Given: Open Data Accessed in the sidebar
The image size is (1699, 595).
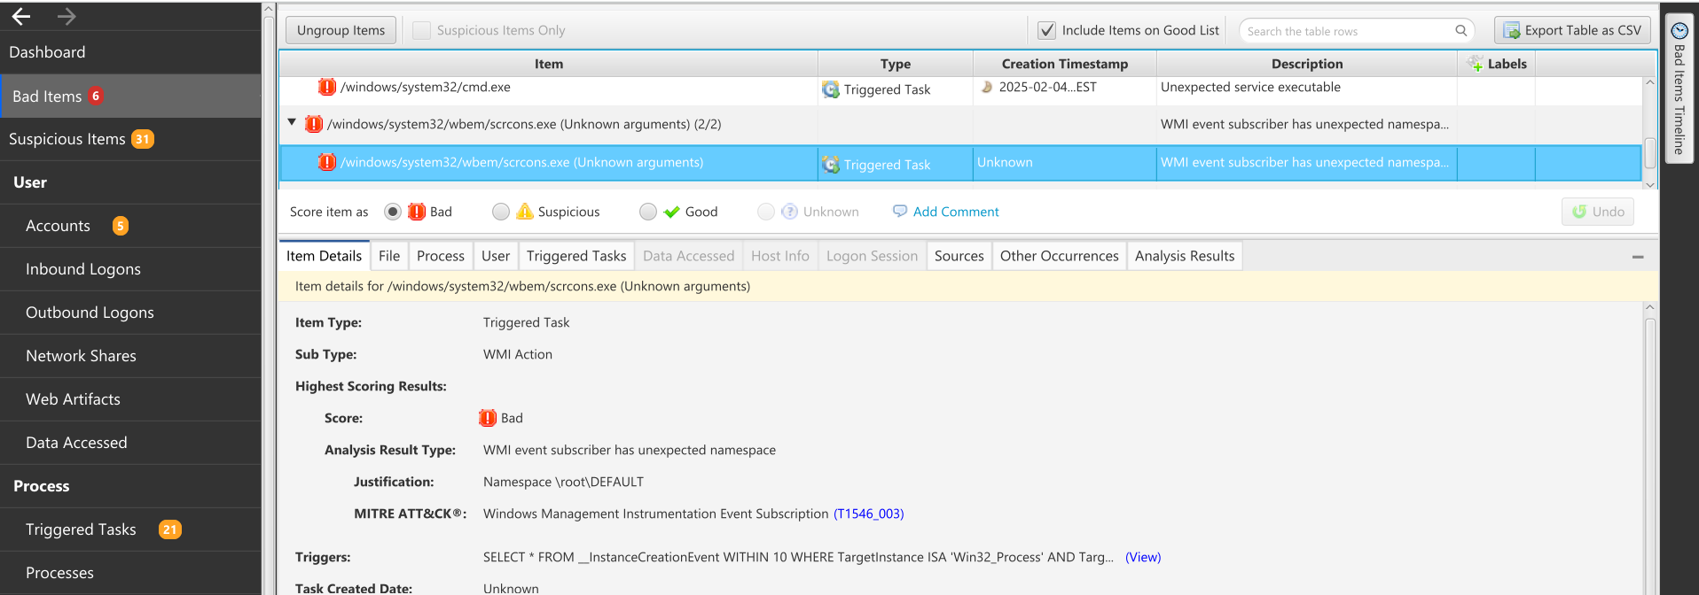Looking at the screenshot, I should [x=130, y=443].
